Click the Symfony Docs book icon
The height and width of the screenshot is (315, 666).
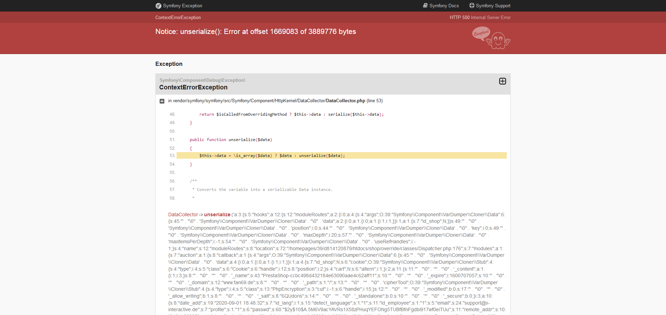[x=425, y=6]
